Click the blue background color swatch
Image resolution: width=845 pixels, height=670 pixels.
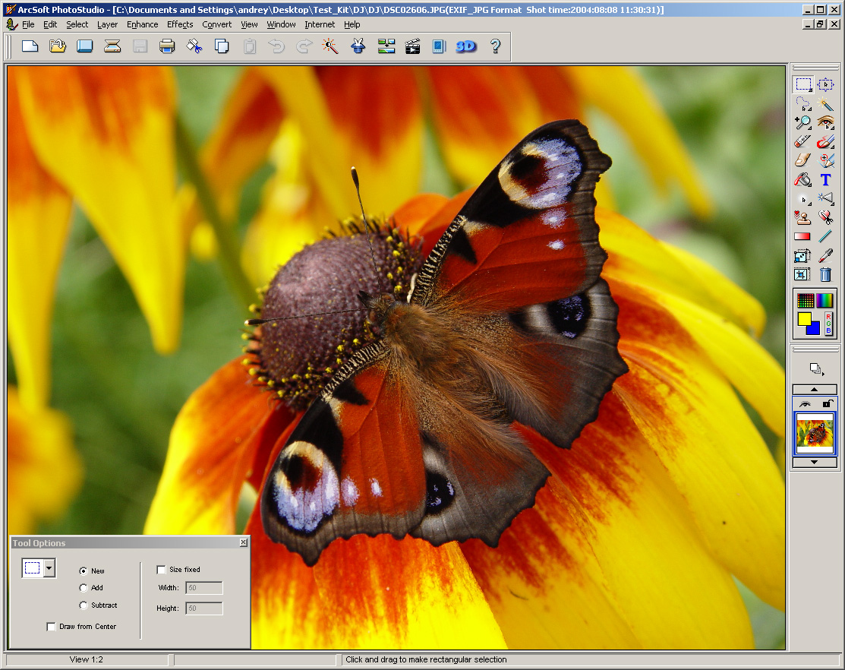coord(815,329)
